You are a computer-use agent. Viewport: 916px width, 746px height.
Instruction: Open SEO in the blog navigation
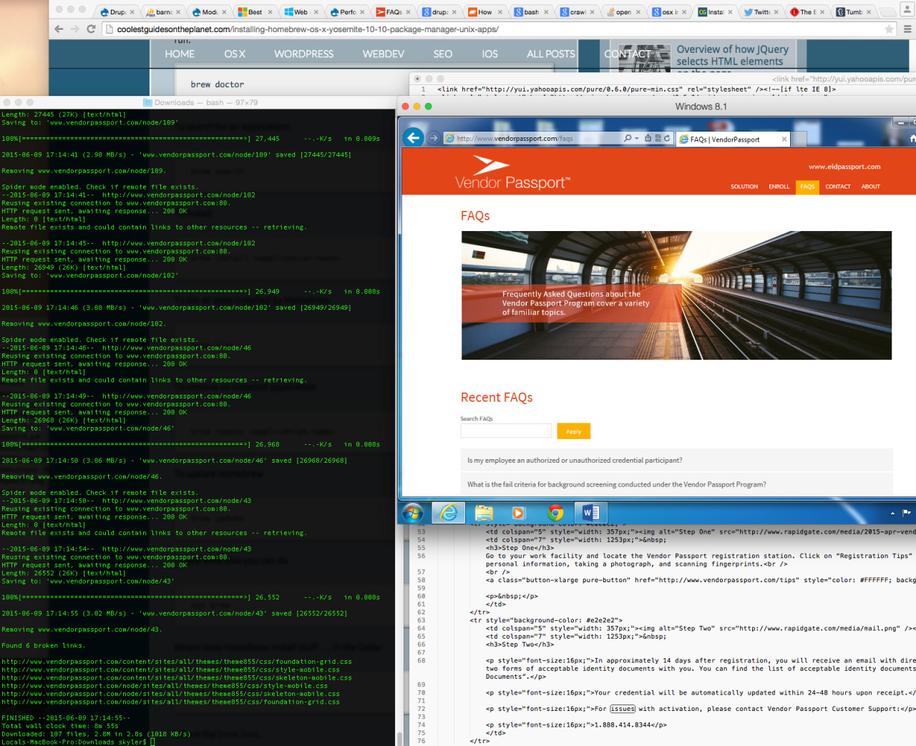pos(442,54)
